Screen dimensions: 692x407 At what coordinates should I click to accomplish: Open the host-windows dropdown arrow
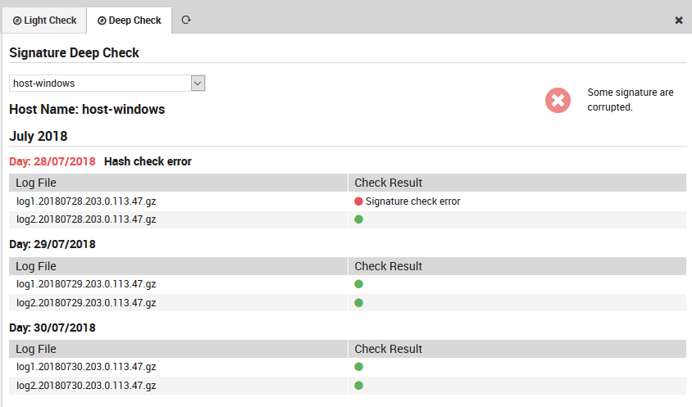(197, 83)
